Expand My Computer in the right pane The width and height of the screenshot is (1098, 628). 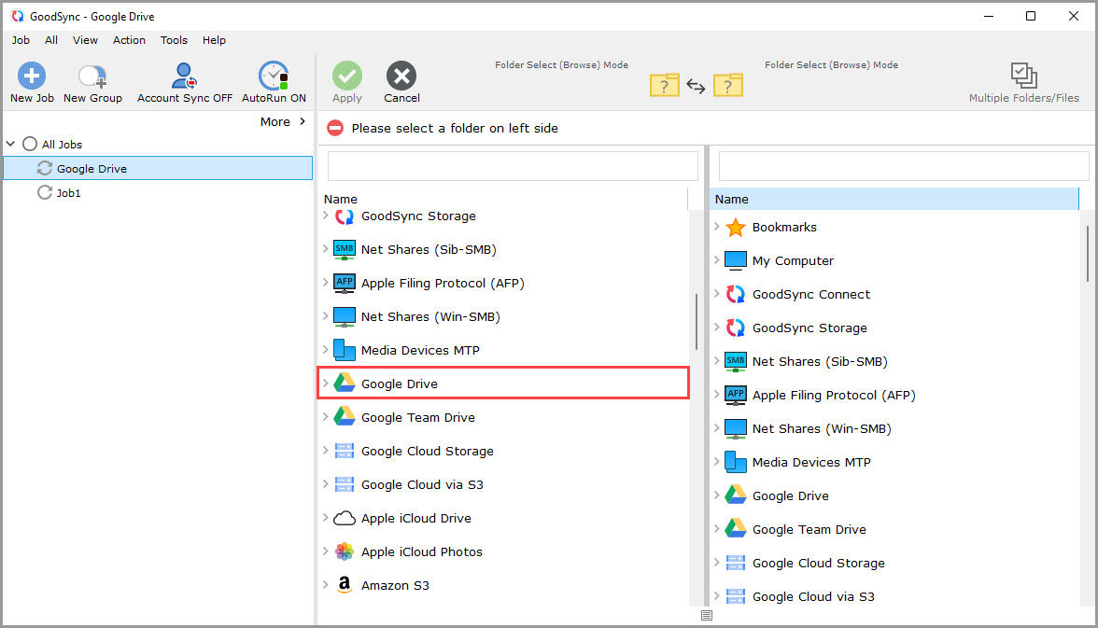[x=718, y=260]
